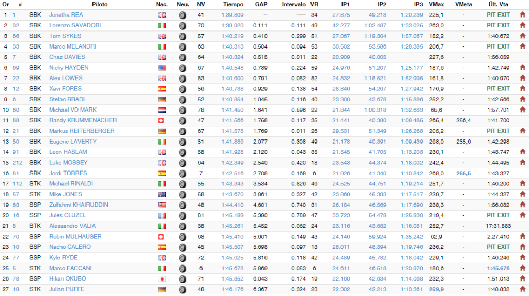Open rider Lorenzo SAVADORI
This screenshot has width=529, height=296.
pyautogui.click(x=75, y=25)
